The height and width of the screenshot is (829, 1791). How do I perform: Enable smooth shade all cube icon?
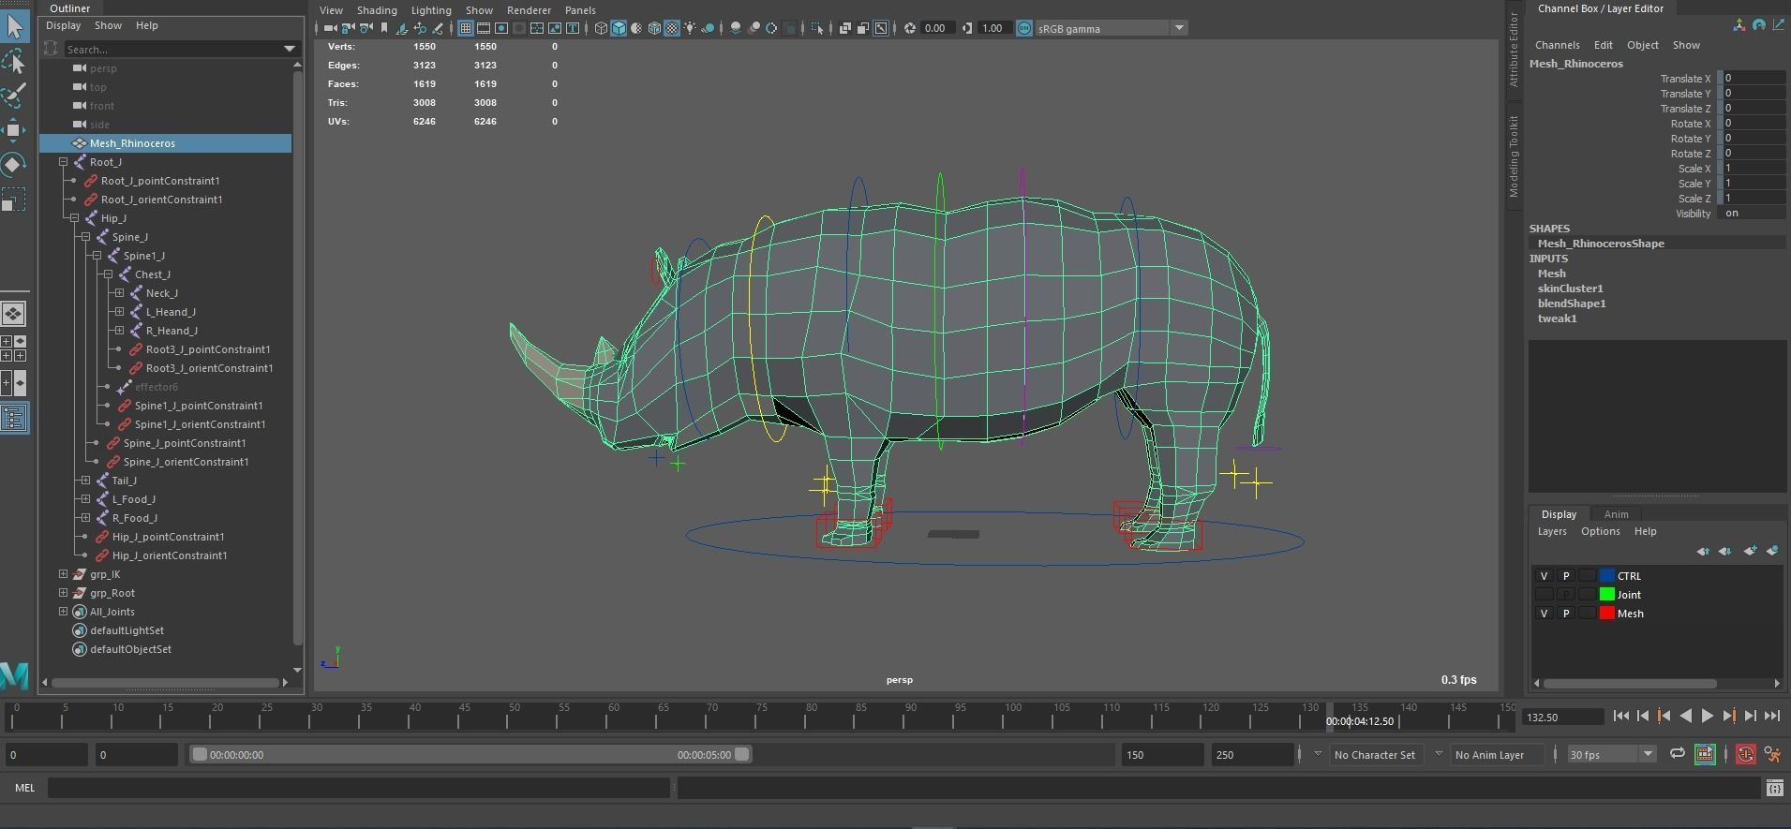point(619,28)
